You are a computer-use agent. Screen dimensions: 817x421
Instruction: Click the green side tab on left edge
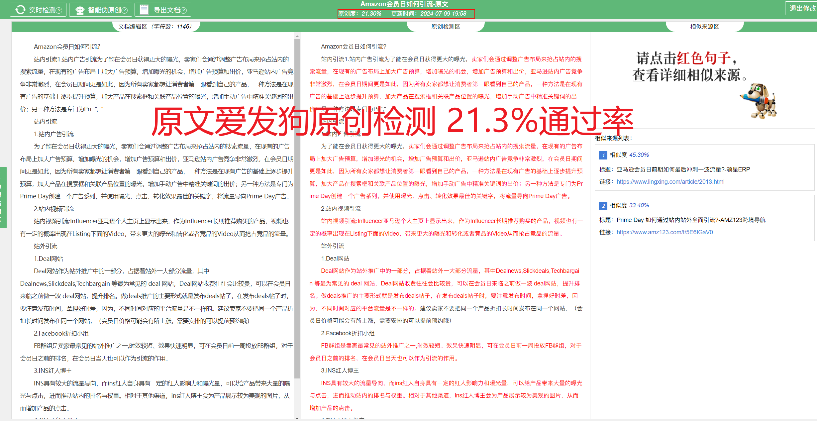tap(3, 197)
